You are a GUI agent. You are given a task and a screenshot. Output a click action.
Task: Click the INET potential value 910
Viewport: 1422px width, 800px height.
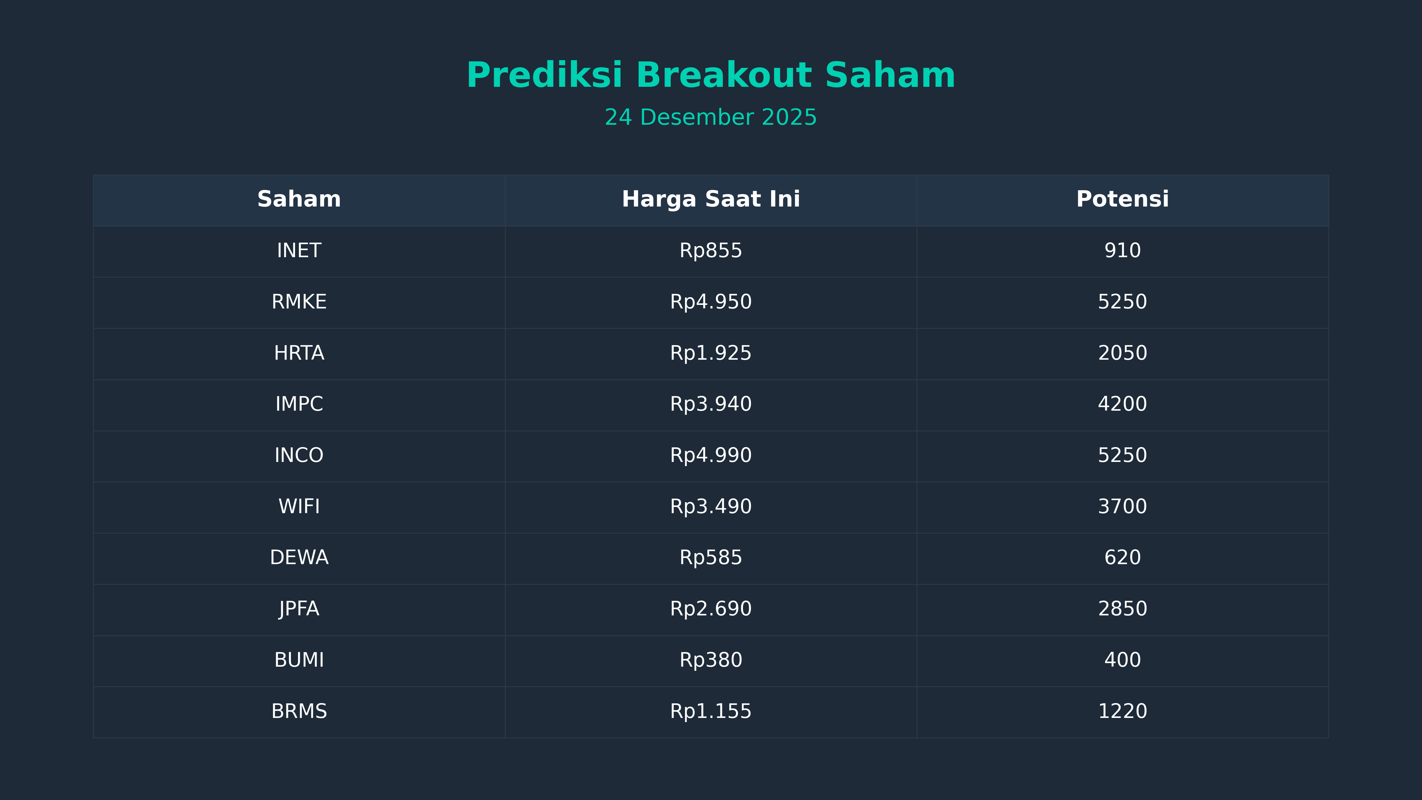(1122, 251)
